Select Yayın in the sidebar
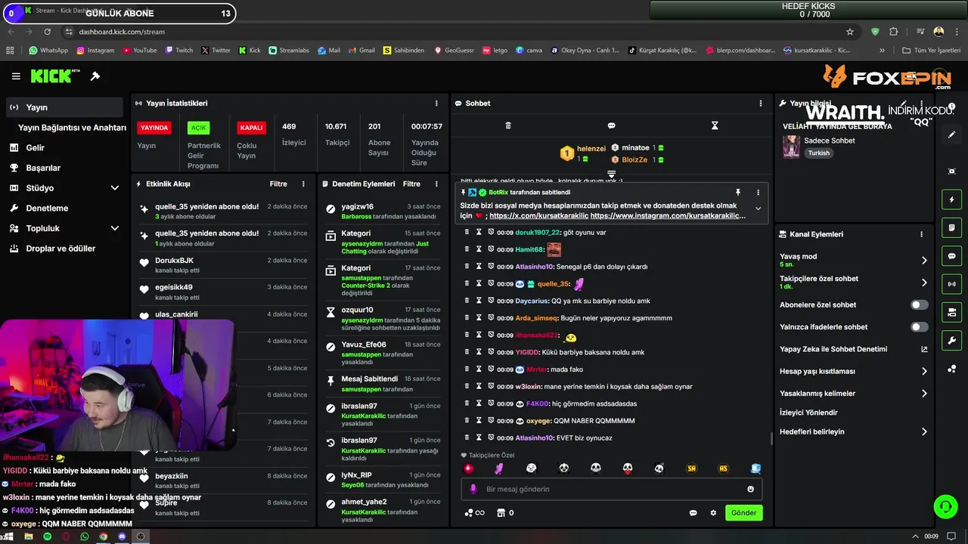Viewport: 968px width, 544px height. (65, 107)
